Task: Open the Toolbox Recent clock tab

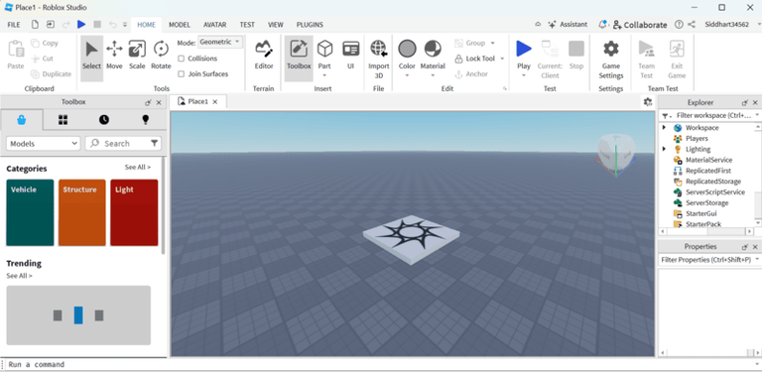Action: click(x=104, y=120)
